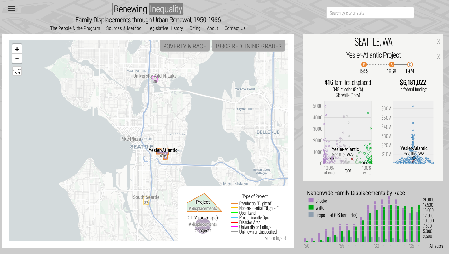Viewport: 449px width, 254px height.
Task: Click the Active stage 'A' timeline marker
Action: [x=392, y=64]
